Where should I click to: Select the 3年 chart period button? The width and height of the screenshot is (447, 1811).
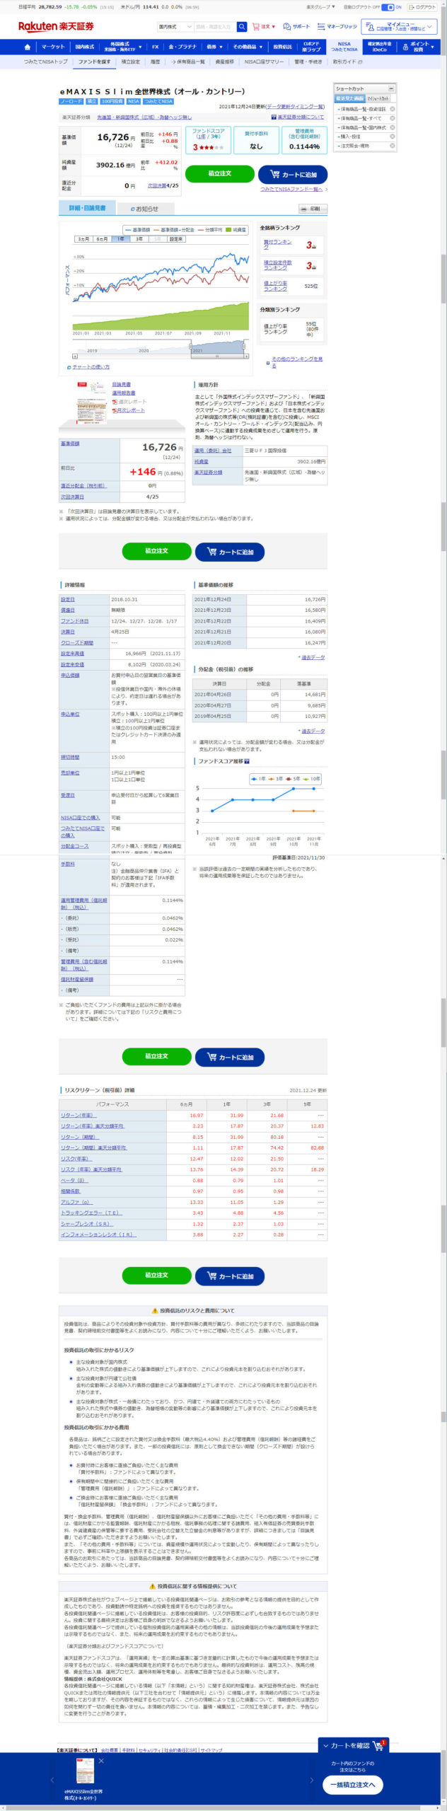pyautogui.click(x=139, y=239)
